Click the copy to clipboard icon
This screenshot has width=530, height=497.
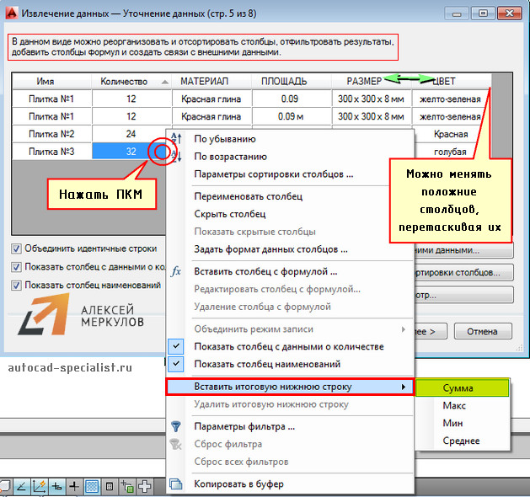click(176, 484)
